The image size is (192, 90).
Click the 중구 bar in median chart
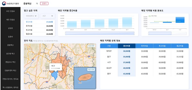(x=127, y=23)
